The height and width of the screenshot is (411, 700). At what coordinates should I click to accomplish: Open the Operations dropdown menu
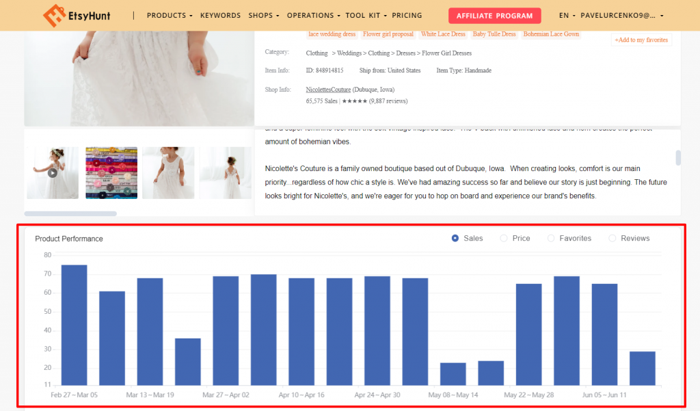click(312, 15)
